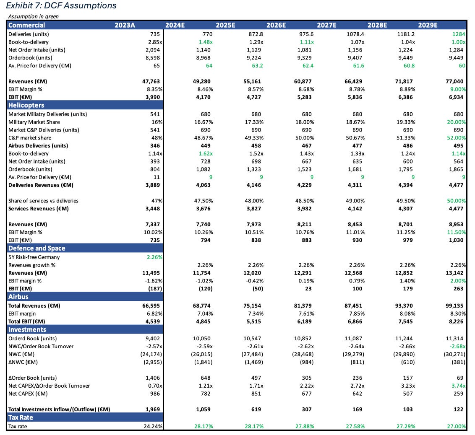Image resolution: width=475 pixels, height=435 pixels.
Task: Select 'Market C&P Deliveries (units)' row label
Action: [44, 130]
